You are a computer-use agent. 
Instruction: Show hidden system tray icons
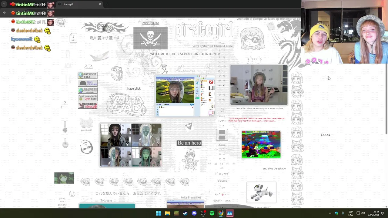(330, 213)
